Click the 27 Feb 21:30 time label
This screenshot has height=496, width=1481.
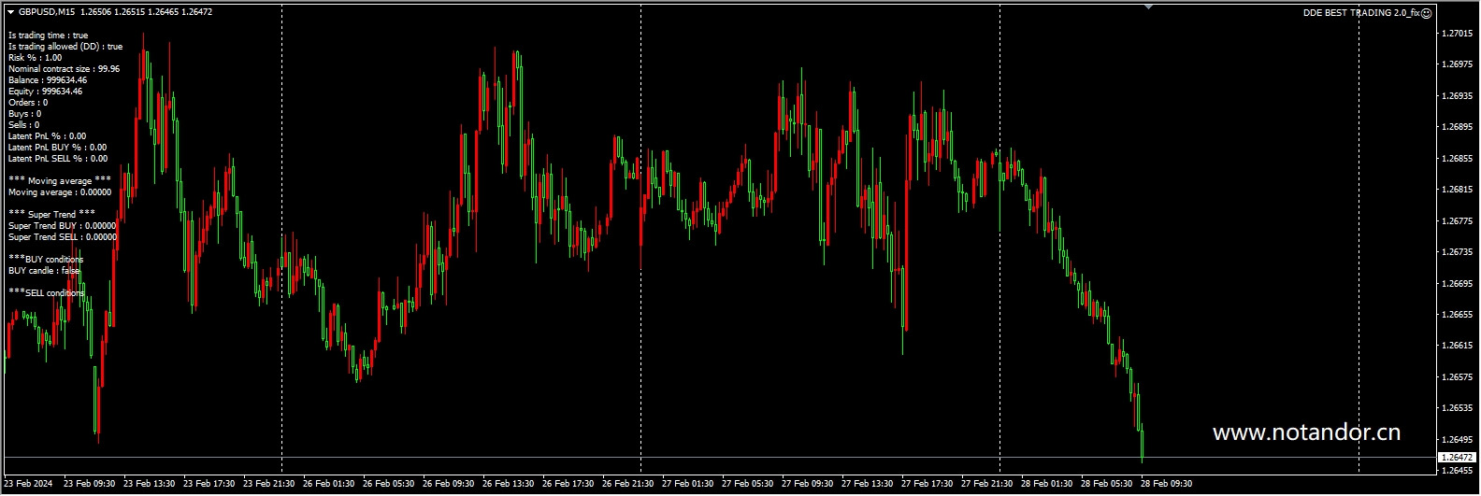[x=987, y=484]
